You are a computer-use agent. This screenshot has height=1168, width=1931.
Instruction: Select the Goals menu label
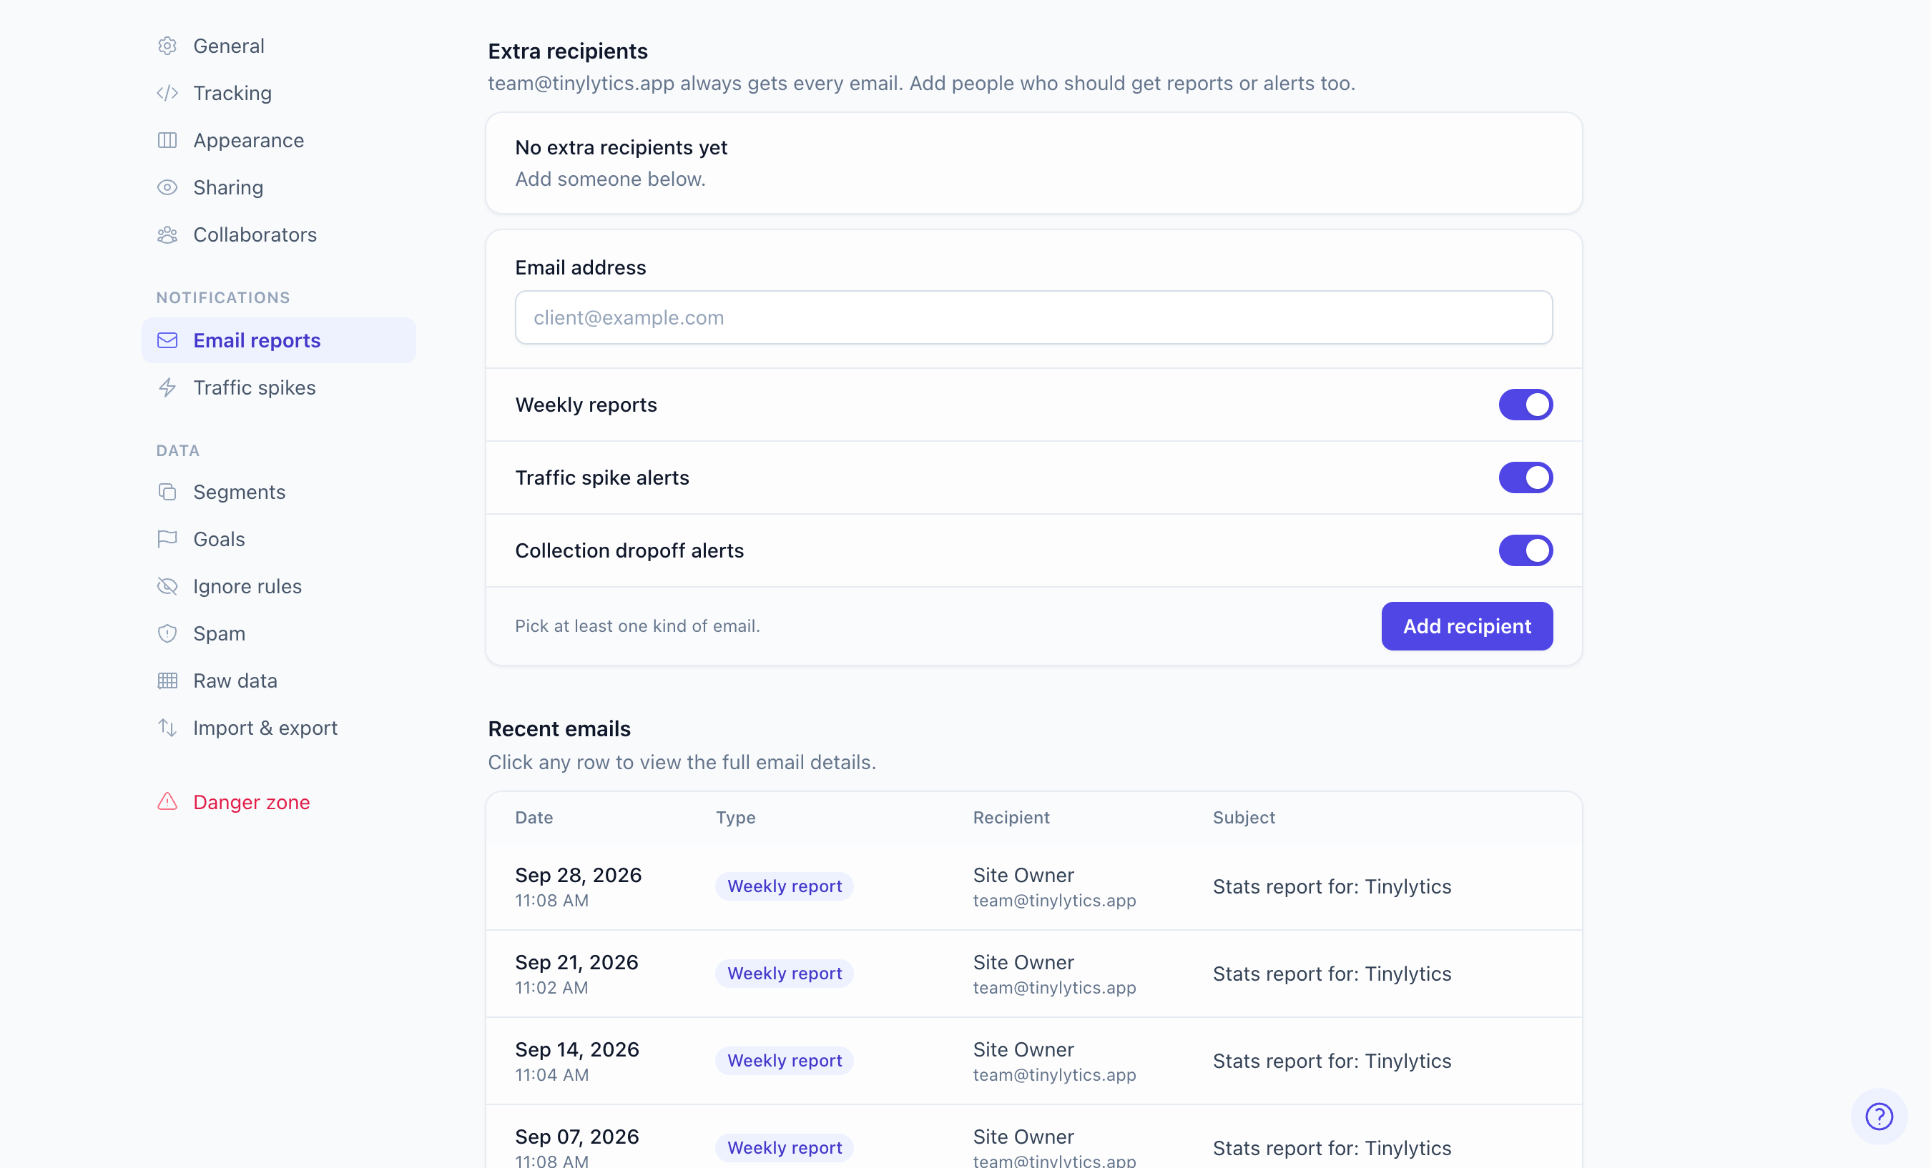tap(219, 539)
